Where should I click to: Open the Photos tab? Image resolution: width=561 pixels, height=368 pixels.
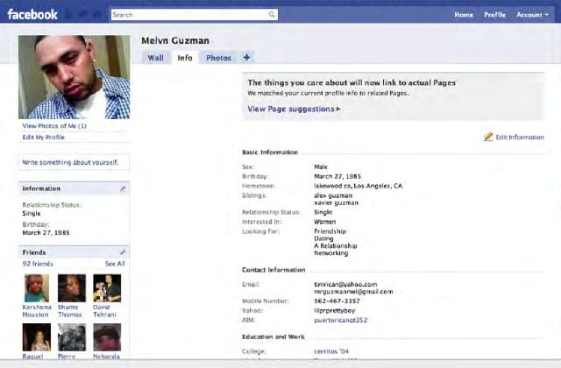(218, 58)
